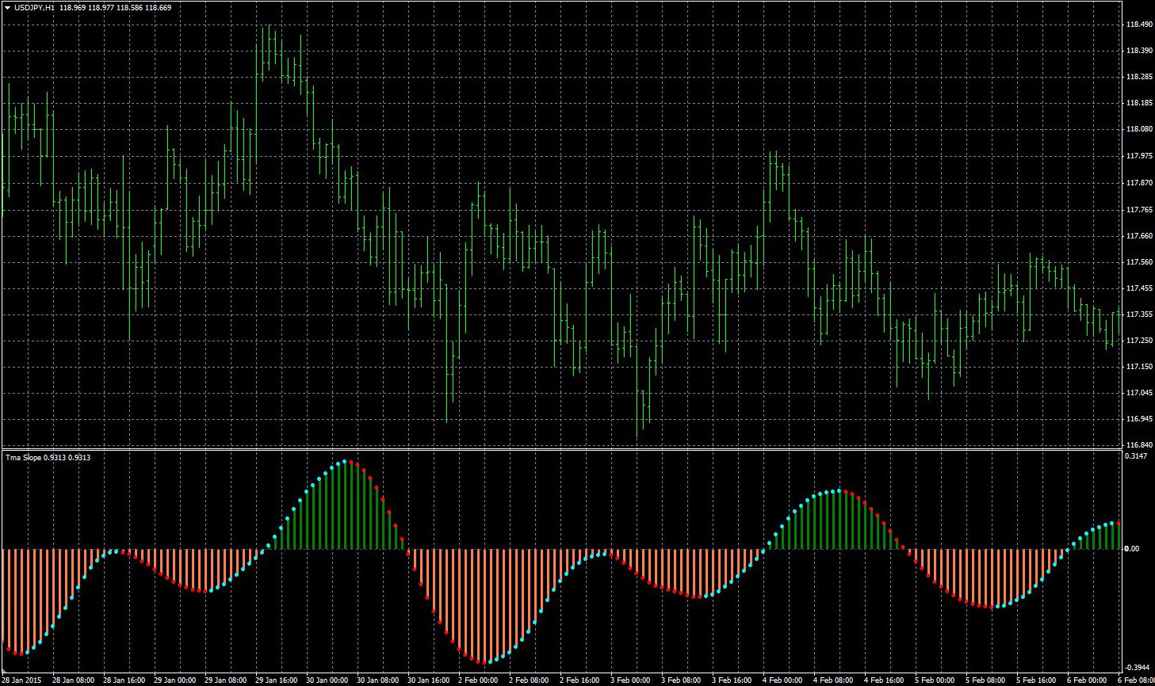Click the 116.840 price axis label
This screenshot has height=686, width=1155.
tap(1138, 445)
